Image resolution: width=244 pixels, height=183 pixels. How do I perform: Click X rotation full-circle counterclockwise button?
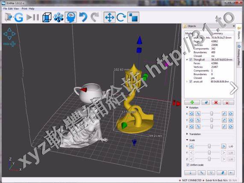coord(191,114)
